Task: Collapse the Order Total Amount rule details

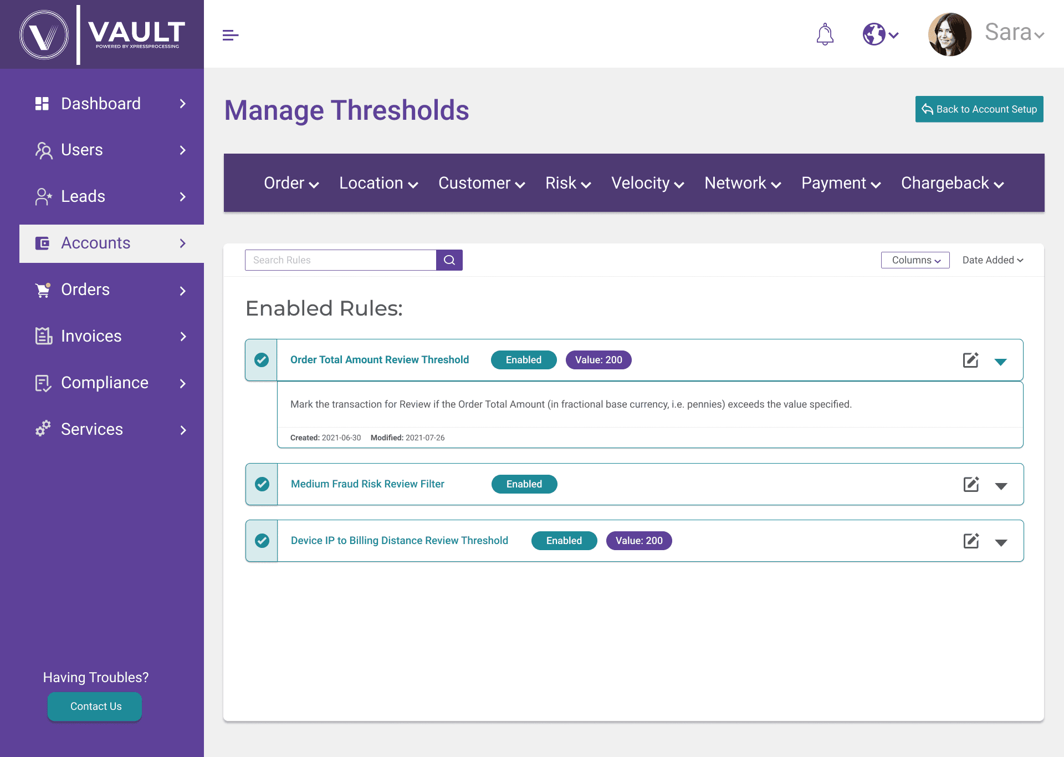Action: (x=1000, y=362)
